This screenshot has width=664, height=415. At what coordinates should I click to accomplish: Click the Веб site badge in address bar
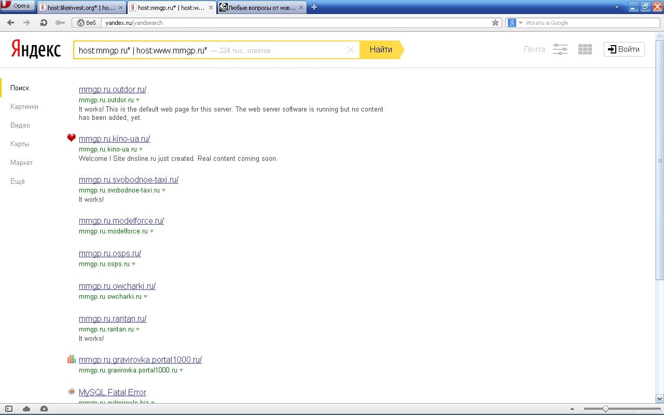87,23
